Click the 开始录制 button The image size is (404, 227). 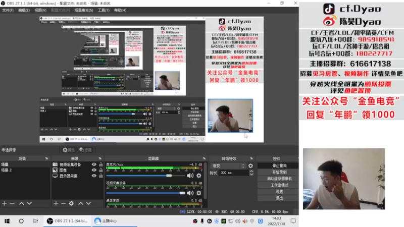(278, 172)
